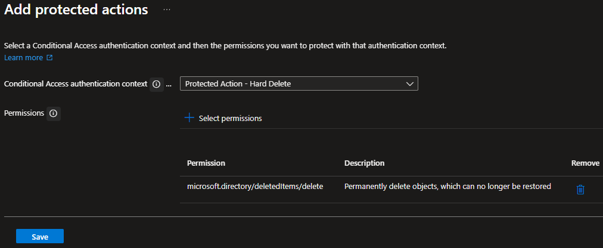
Task: Remove the deletedItems/delete permission with the trash icon
Action: click(581, 190)
